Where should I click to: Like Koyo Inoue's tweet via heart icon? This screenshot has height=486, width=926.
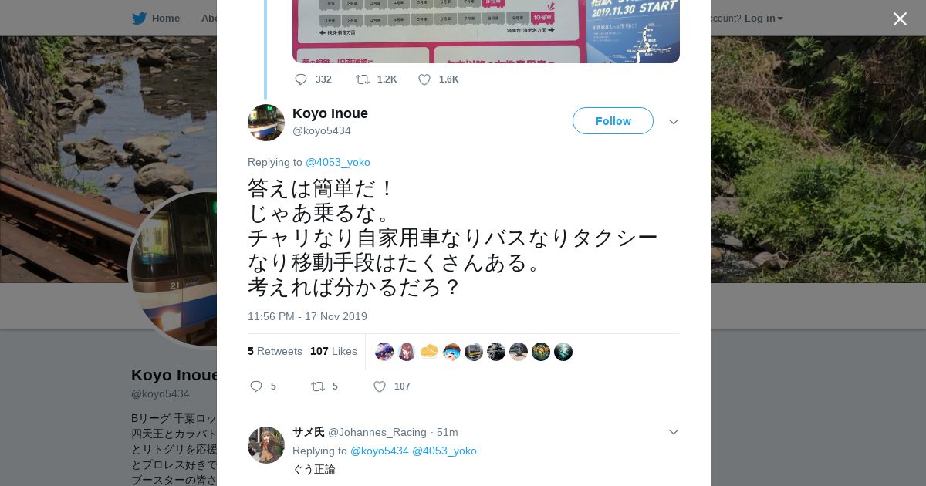click(x=380, y=386)
